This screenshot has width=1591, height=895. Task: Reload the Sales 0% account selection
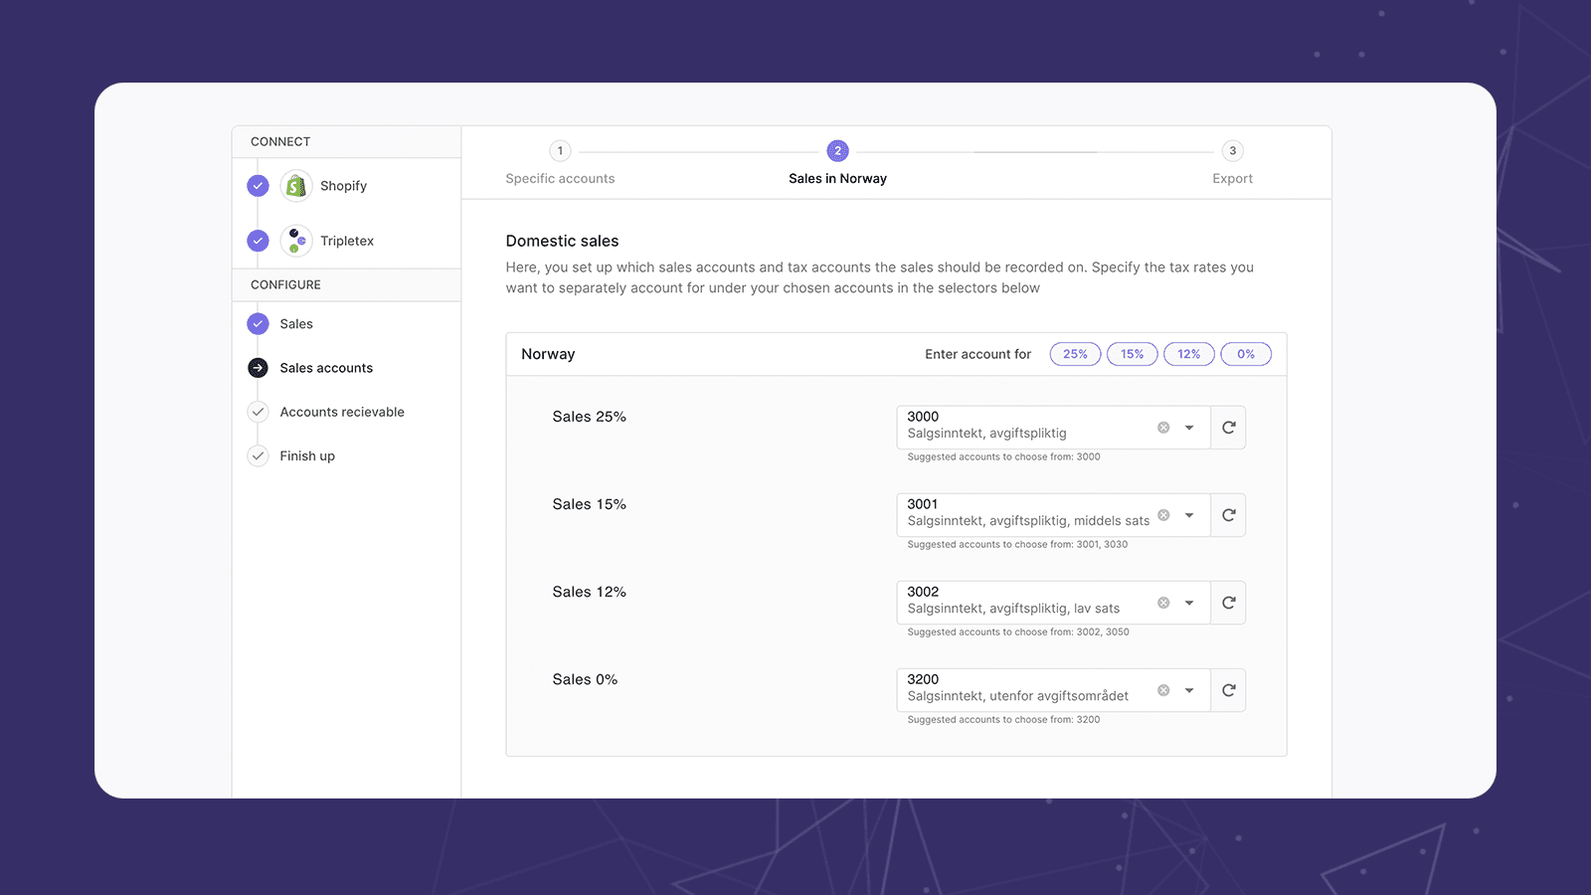coord(1228,690)
